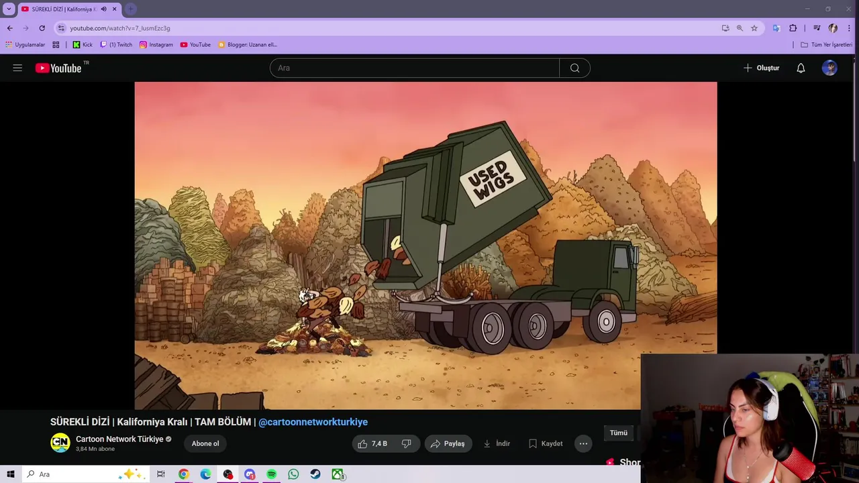The height and width of the screenshot is (483, 859).
Task: Open Cartoon Network Türkiye channel name
Action: click(119, 439)
